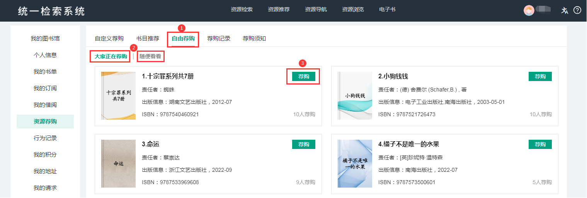Image resolution: width=587 pixels, height=198 pixels.
Task: Click the user avatar icon
Action: (x=529, y=10)
